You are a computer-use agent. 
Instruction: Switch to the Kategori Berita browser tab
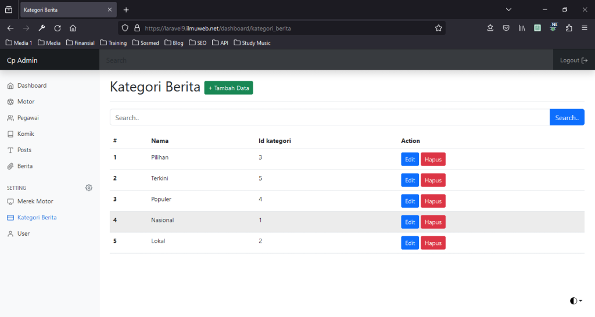(64, 10)
